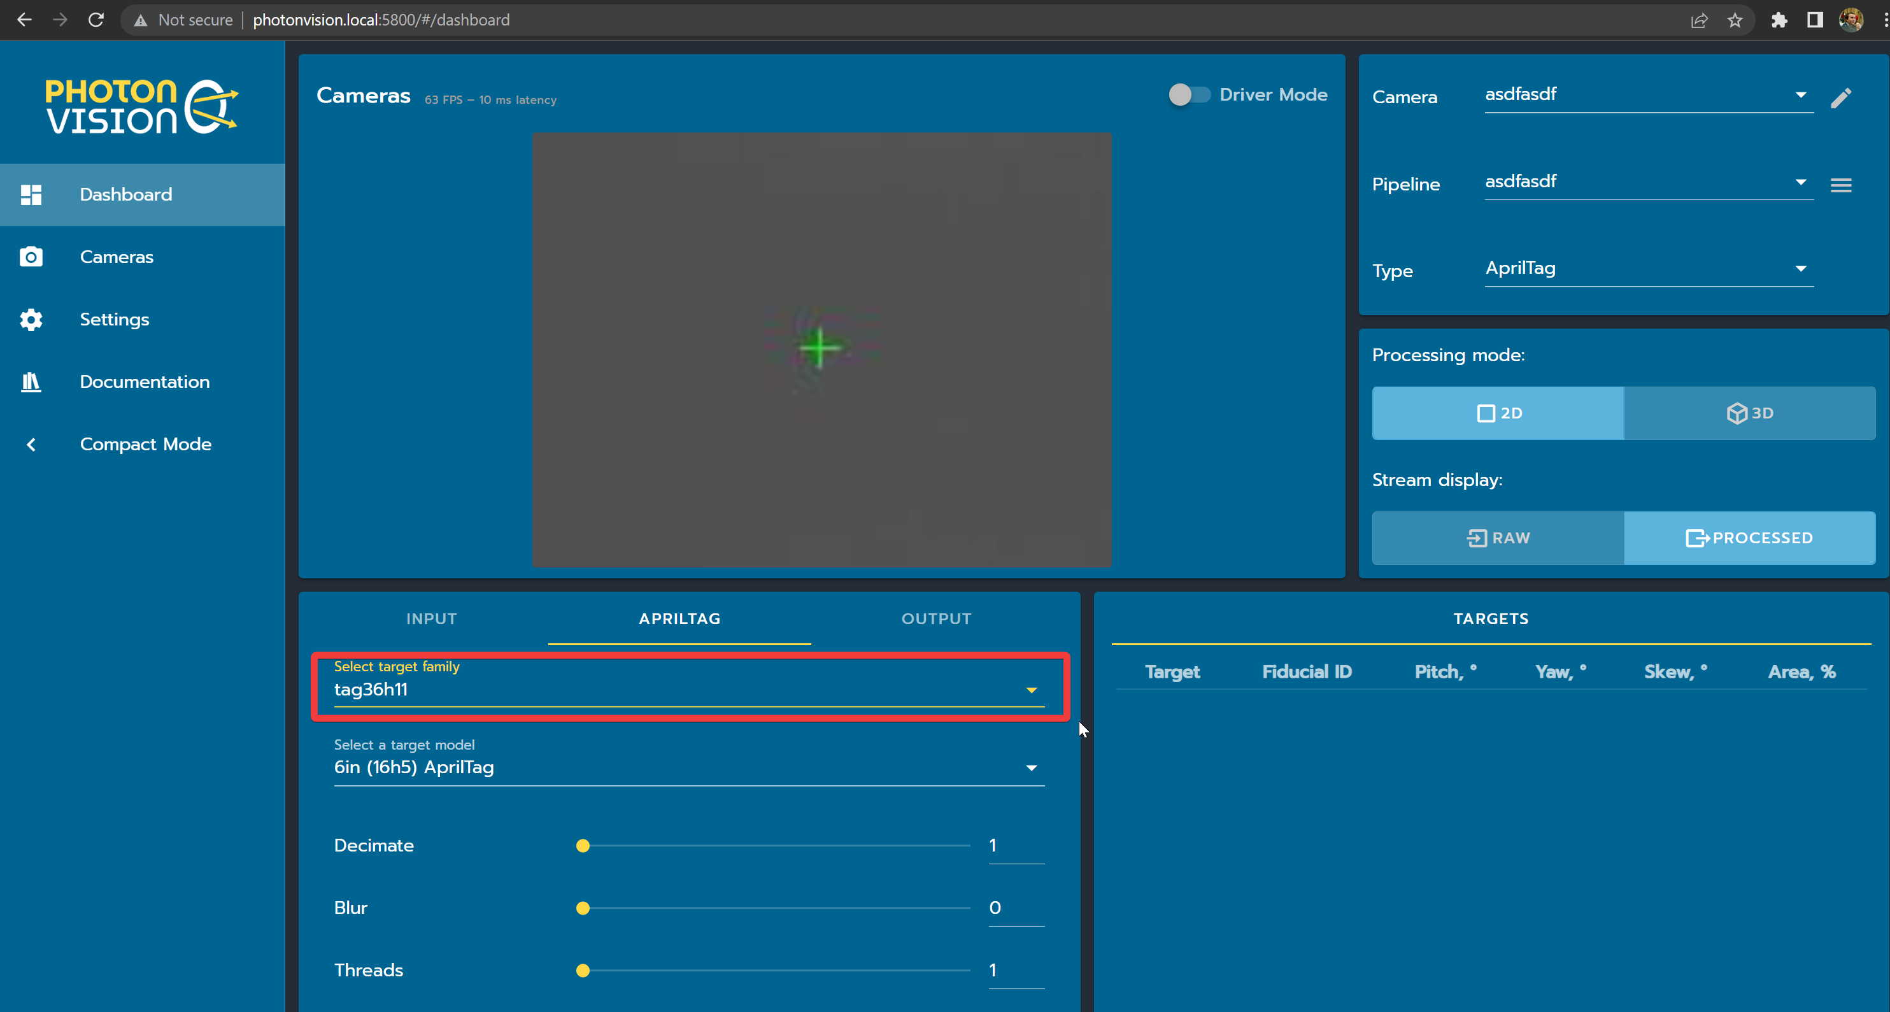This screenshot has height=1012, width=1890.
Task: Click the Compact Mode label
Action: 145,444
